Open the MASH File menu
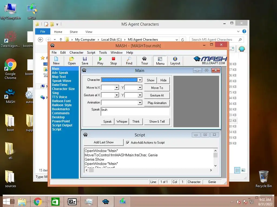This screenshot has height=207, width=277. [54, 53]
